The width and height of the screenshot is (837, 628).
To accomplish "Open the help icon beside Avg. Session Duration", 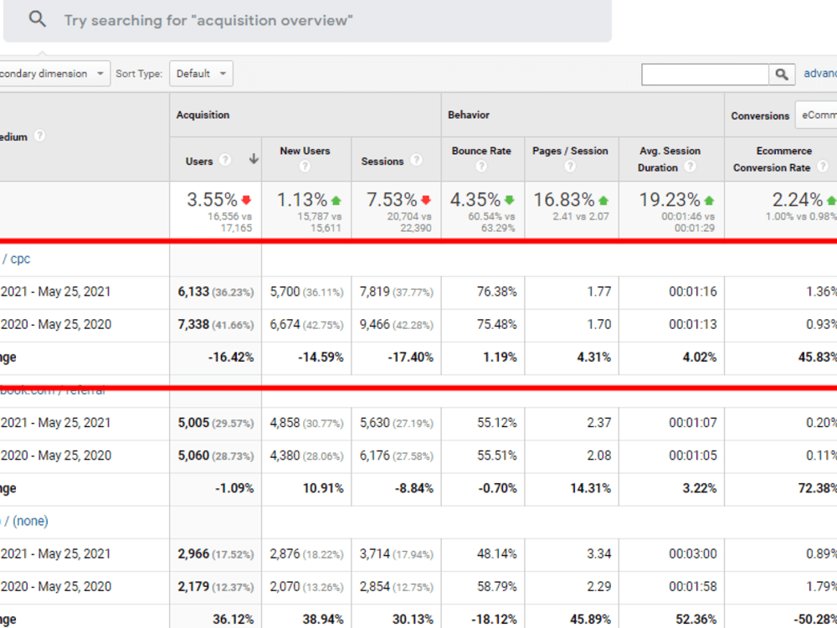I will [691, 167].
